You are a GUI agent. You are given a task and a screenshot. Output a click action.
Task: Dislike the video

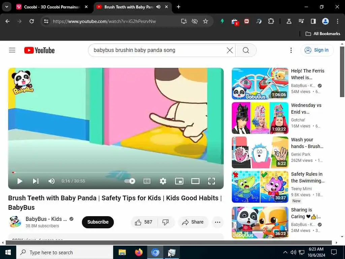point(165,222)
